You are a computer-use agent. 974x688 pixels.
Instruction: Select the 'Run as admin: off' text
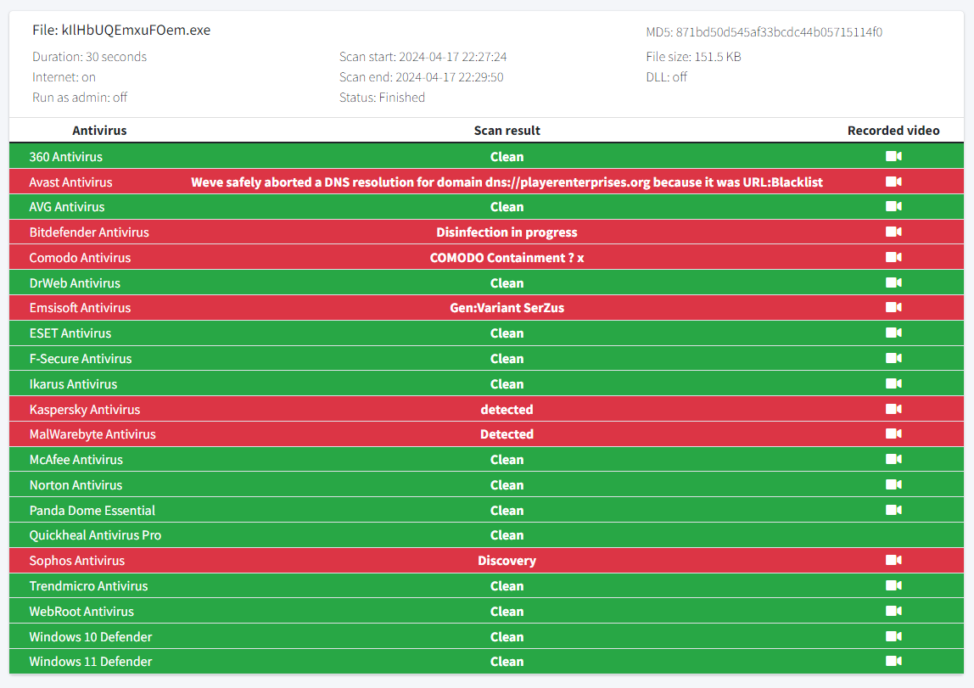click(80, 98)
